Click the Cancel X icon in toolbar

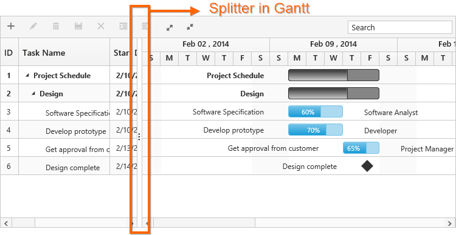coord(100,27)
